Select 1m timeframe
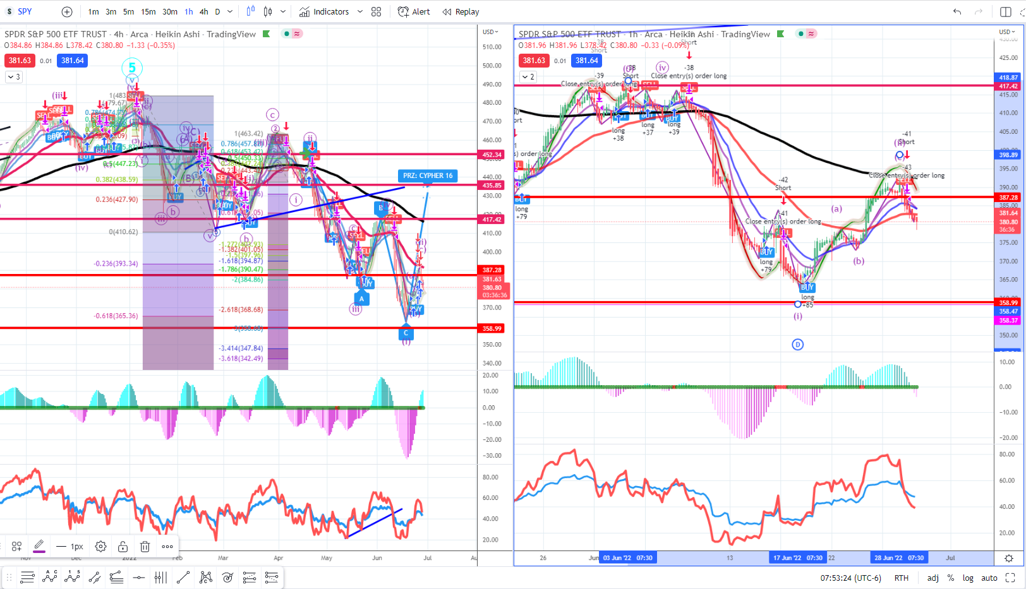The image size is (1026, 589). point(94,11)
